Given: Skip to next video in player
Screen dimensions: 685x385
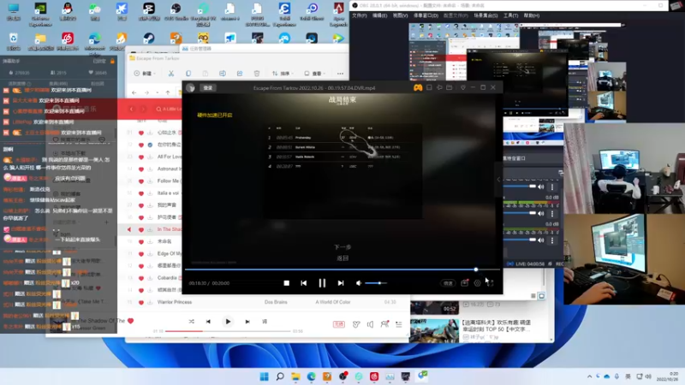Looking at the screenshot, I should 340,283.
